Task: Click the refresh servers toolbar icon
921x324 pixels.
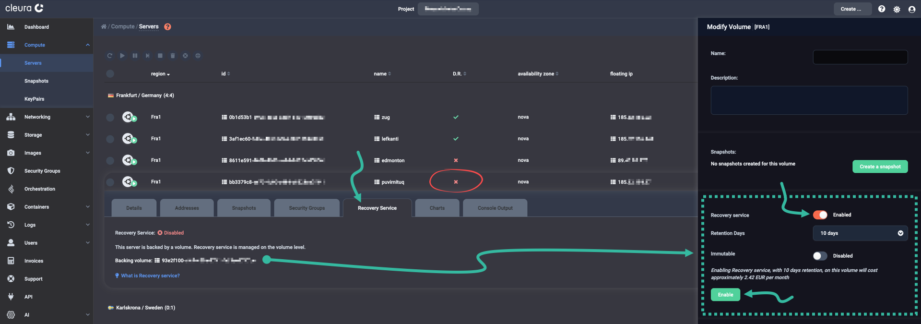Action: (x=109, y=56)
